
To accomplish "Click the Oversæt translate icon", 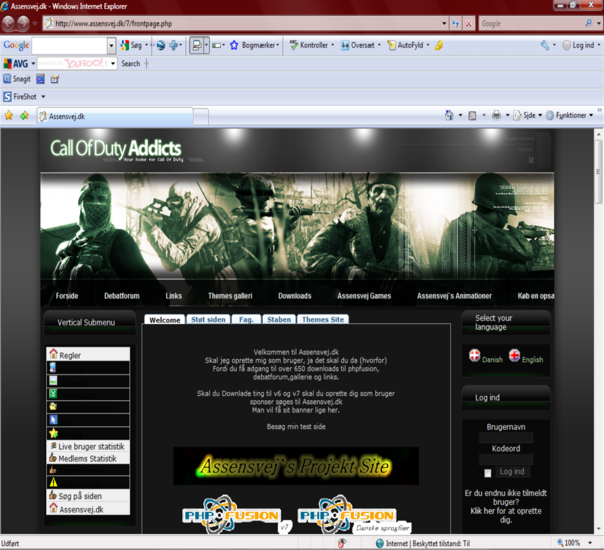I will (x=345, y=45).
